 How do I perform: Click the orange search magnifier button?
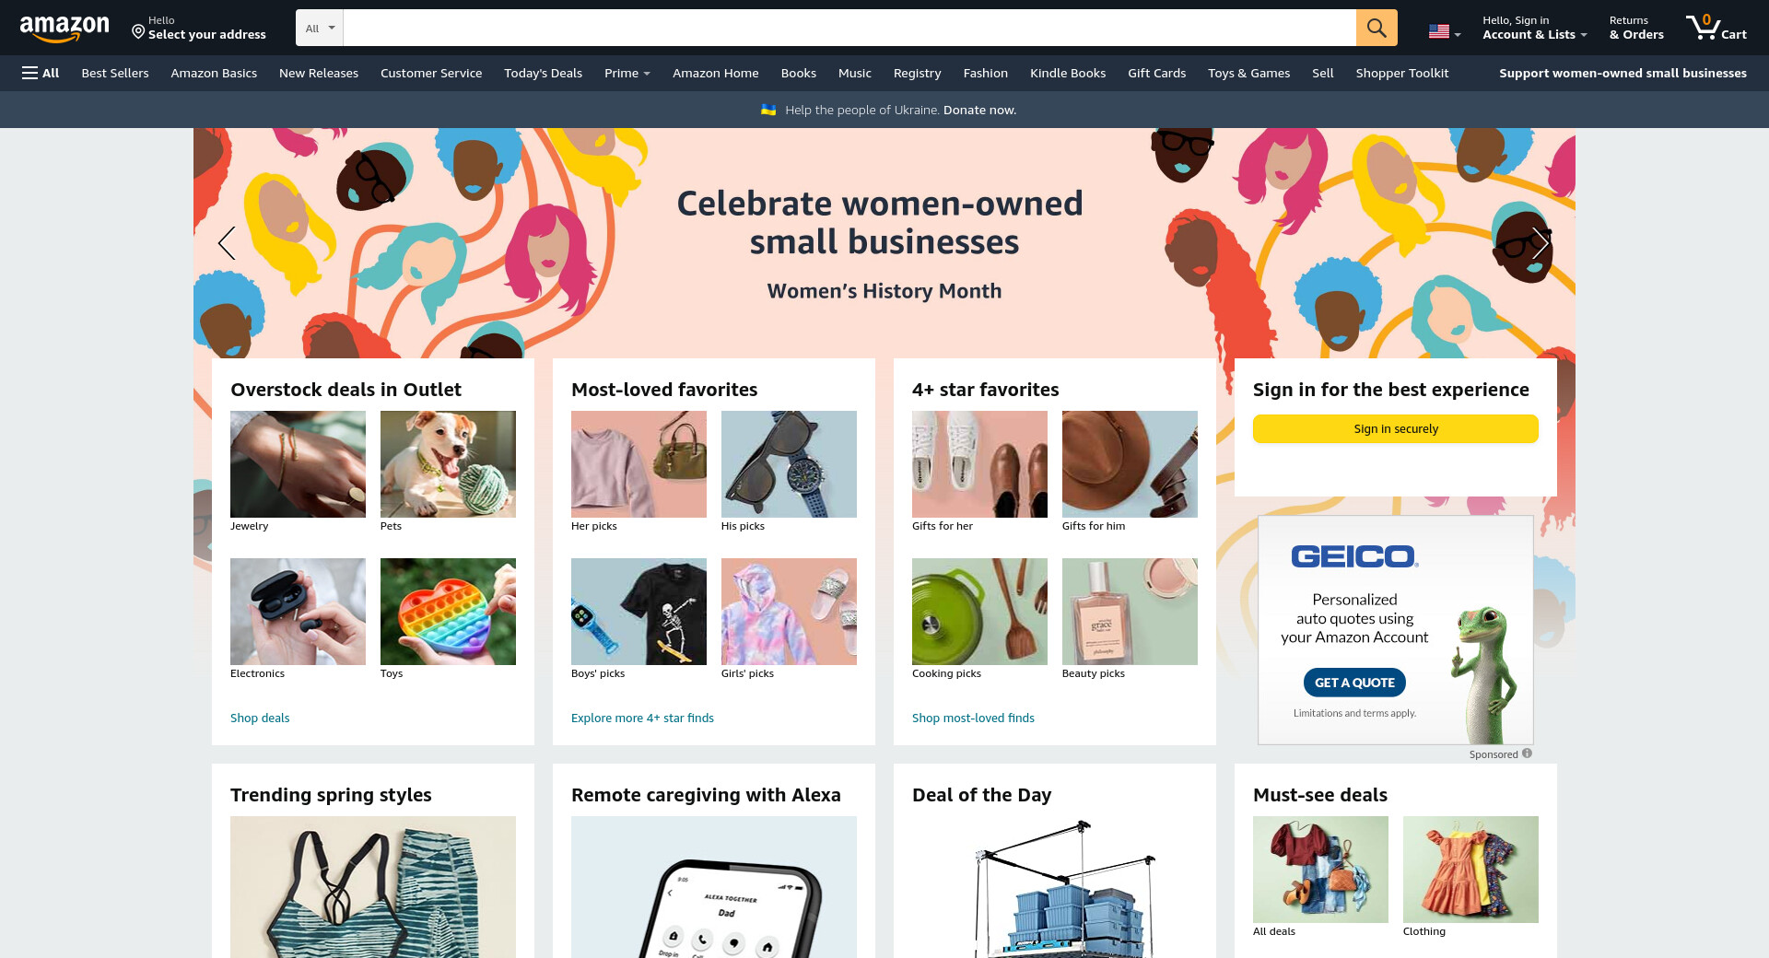(1376, 28)
